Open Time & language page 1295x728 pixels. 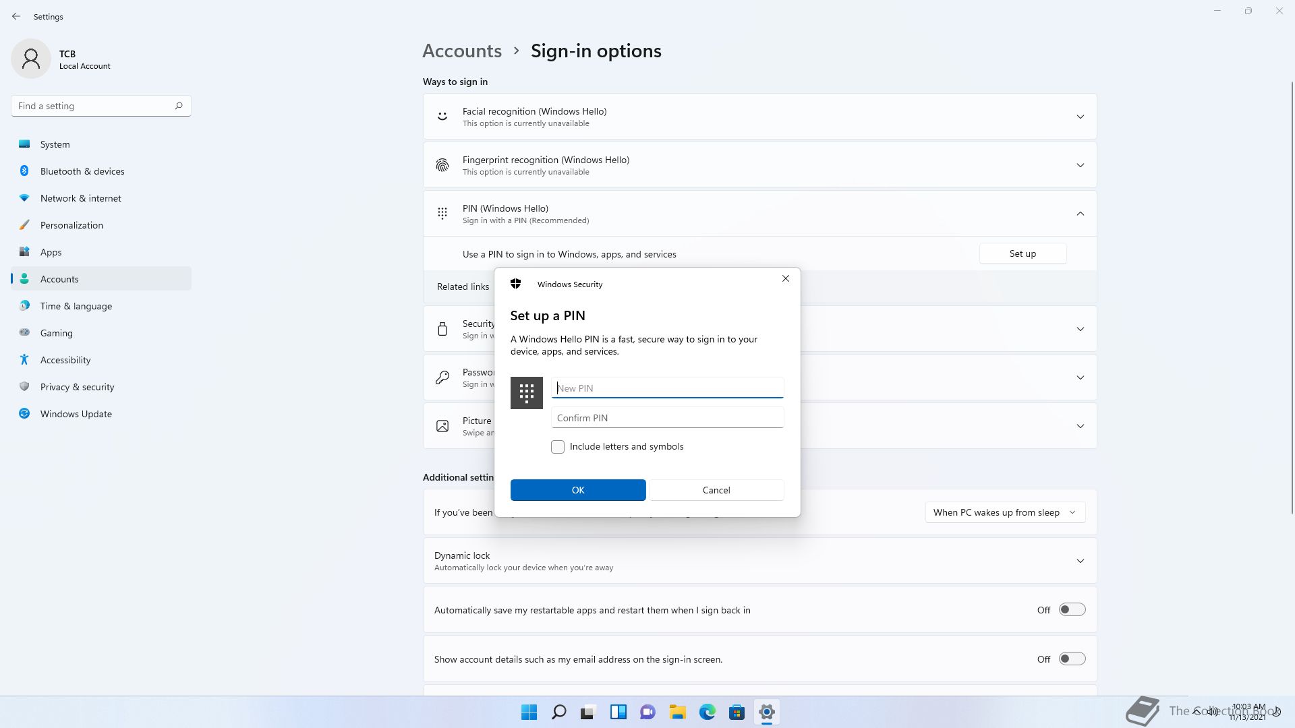pyautogui.click(x=101, y=306)
